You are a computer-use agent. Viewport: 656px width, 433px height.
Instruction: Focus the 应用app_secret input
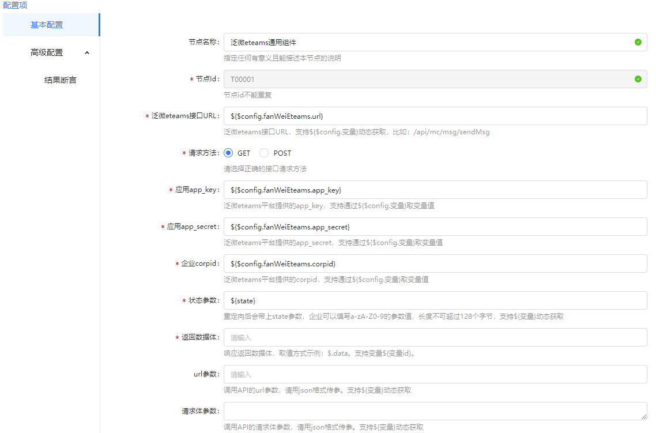[x=435, y=227]
